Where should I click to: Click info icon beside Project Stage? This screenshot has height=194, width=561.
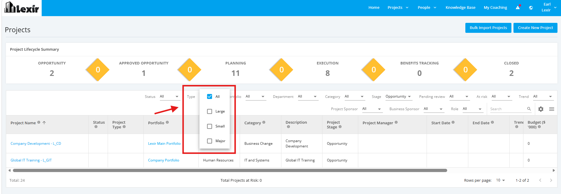340,127
